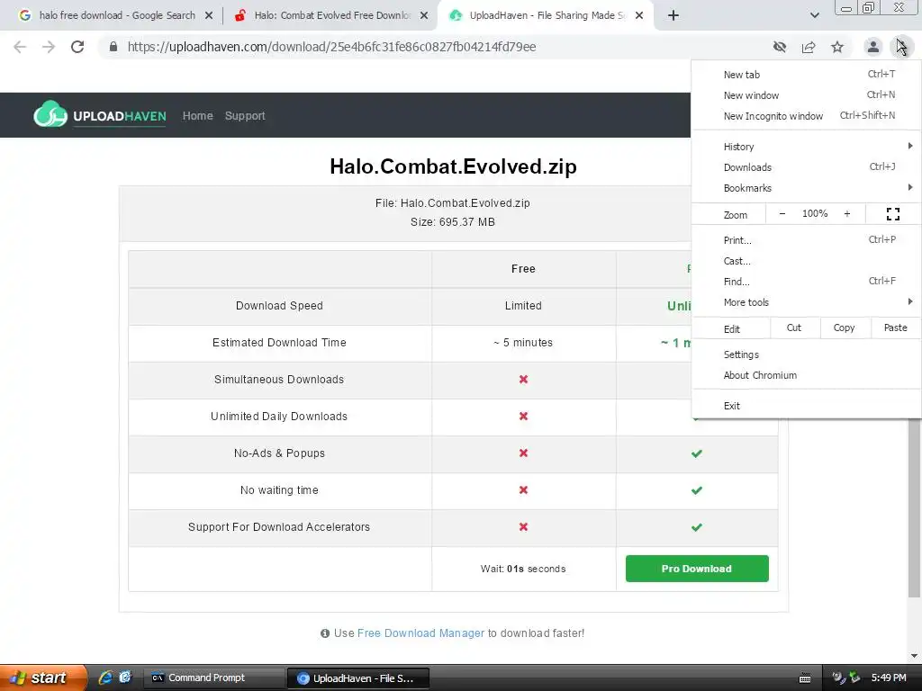Click Copy in the Edit row
This screenshot has width=922, height=691.
pyautogui.click(x=845, y=328)
